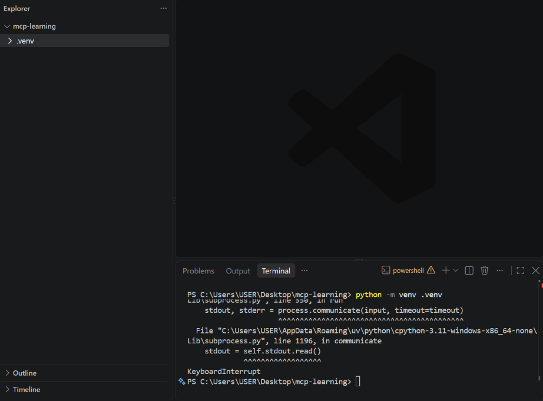Kill terminal with the trash icon
This screenshot has height=401, width=543.
point(485,270)
